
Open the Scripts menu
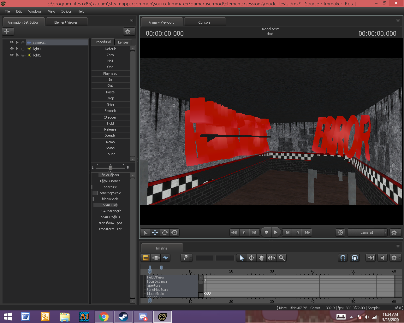pyautogui.click(x=66, y=11)
